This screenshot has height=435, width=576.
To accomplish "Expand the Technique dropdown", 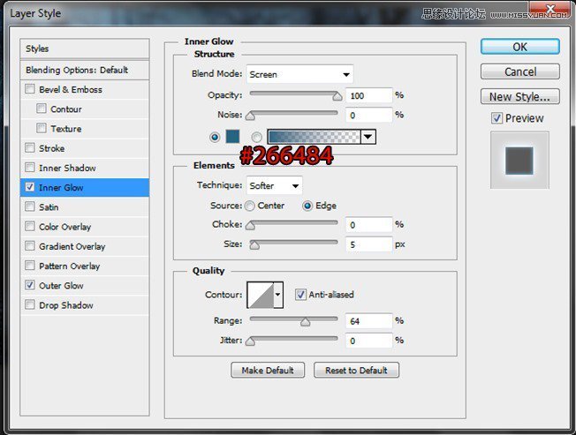I will coord(274,186).
